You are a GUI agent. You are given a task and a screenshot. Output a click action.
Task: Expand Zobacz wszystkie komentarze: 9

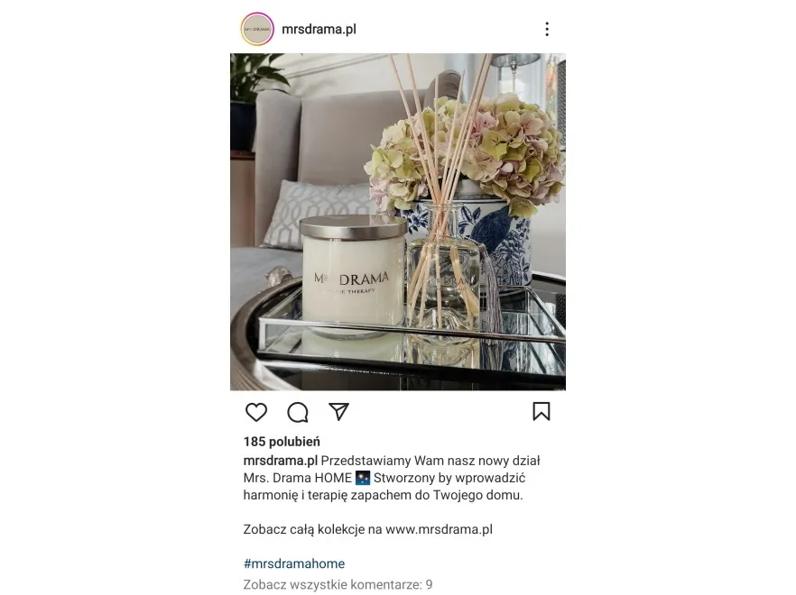(338, 585)
